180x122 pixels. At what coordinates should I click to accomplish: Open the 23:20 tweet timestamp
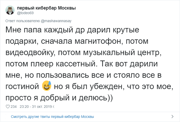click(x=23, y=107)
